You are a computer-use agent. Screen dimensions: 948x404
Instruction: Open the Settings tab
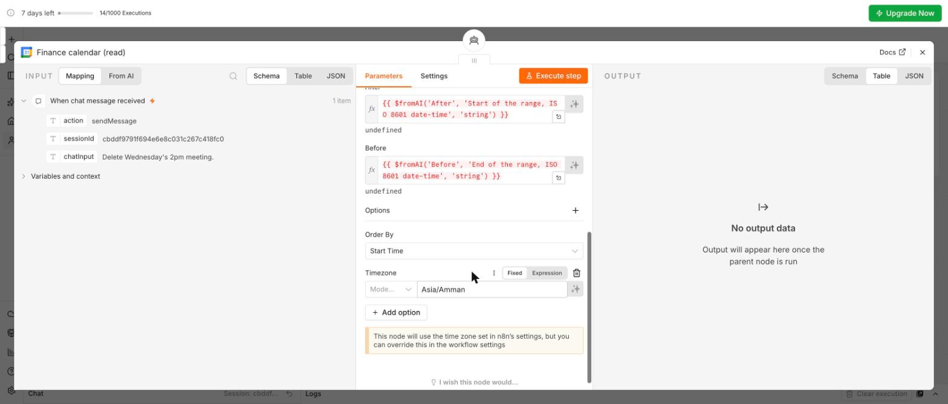[433, 76]
